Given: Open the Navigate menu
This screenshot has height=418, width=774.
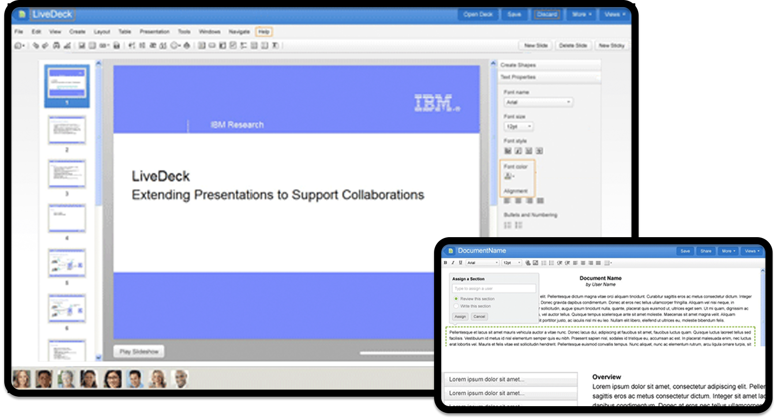Looking at the screenshot, I should 240,32.
